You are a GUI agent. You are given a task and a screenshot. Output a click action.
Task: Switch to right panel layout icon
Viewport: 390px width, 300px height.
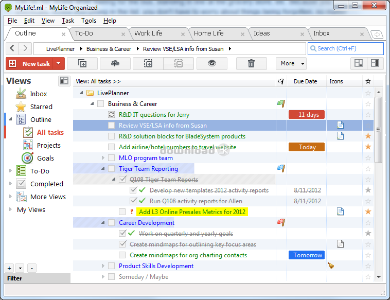(x=375, y=63)
